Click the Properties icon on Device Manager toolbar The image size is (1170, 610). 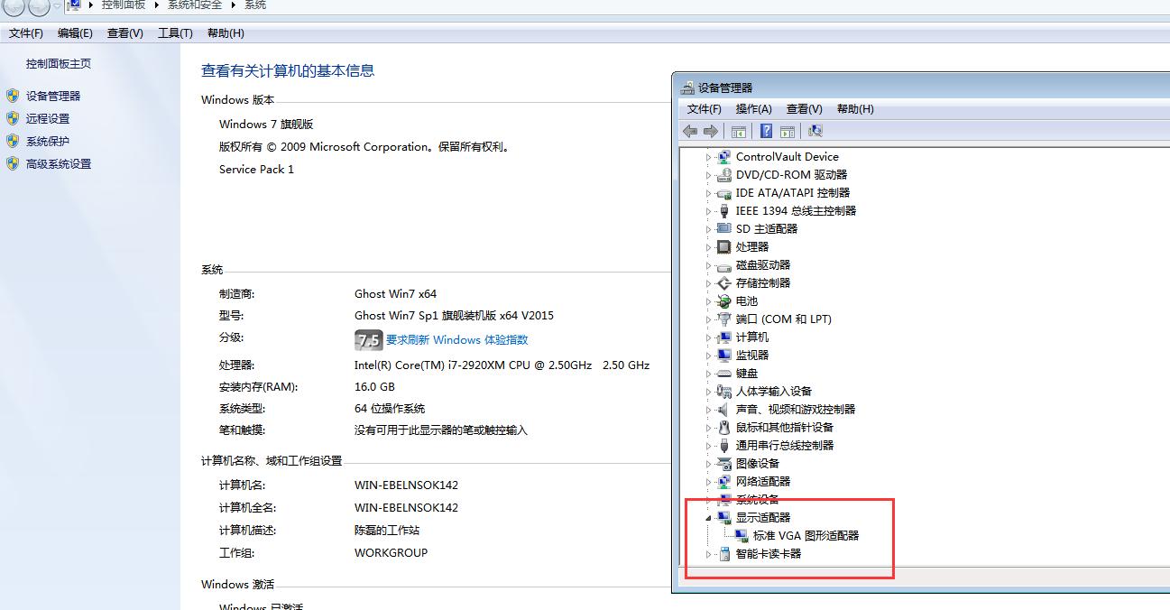click(787, 131)
